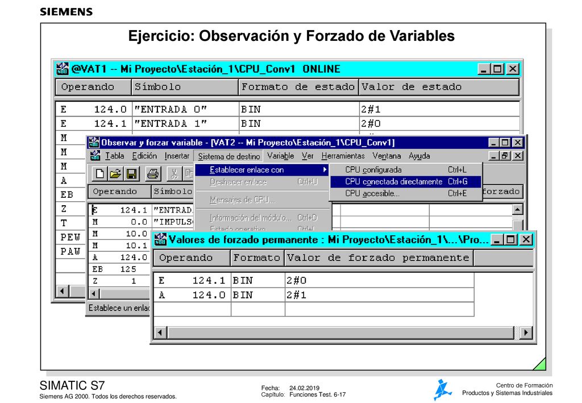Select EB operand row in VAT1
Viewport: 582px width, 403px height.
71,194
